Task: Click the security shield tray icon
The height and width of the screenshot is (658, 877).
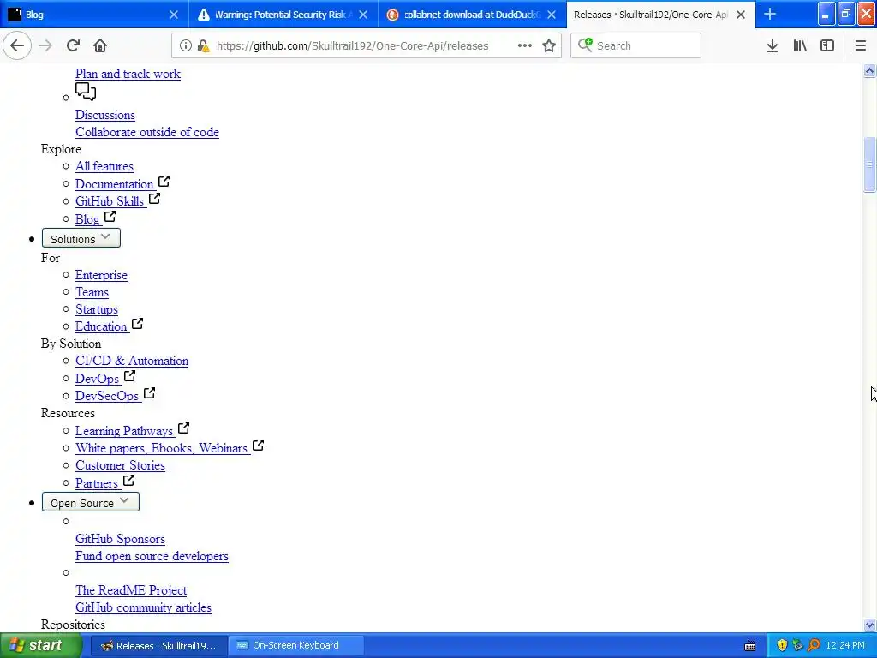Action: tap(782, 646)
